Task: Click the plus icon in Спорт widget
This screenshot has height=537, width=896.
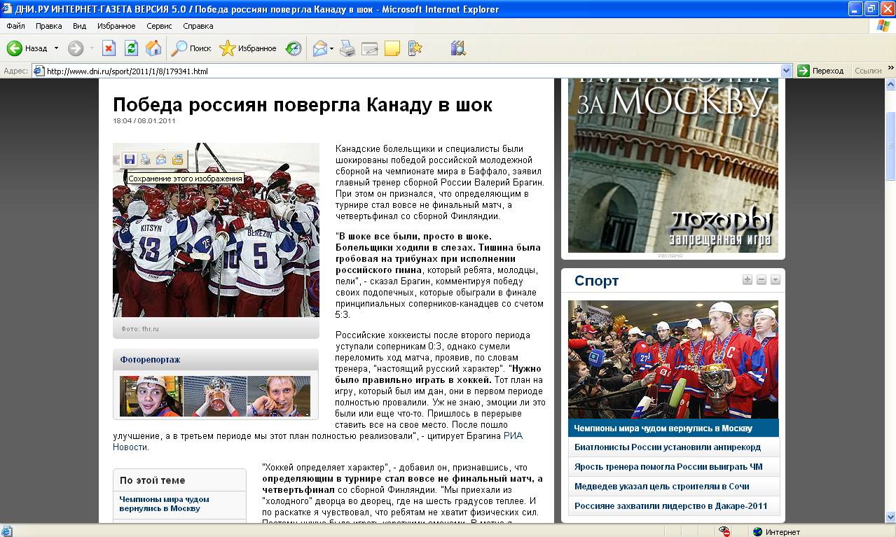Action: 747,280
